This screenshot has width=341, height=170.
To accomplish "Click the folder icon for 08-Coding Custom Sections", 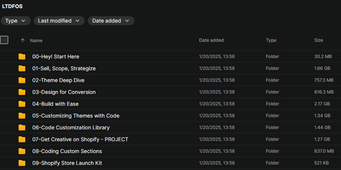I will 22,151.
